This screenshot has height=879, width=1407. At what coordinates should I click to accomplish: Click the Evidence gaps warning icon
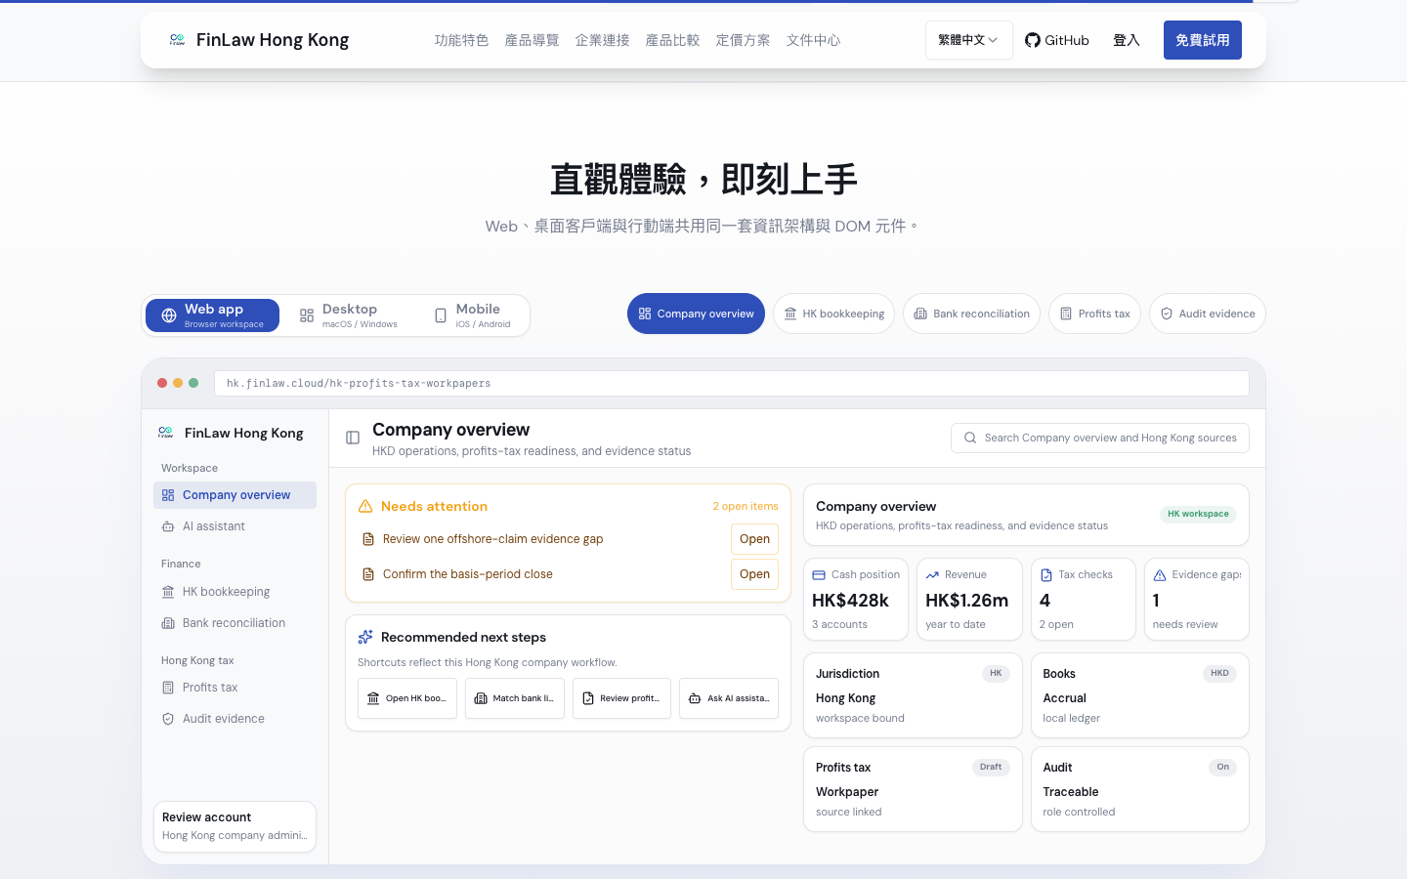[x=1160, y=575]
